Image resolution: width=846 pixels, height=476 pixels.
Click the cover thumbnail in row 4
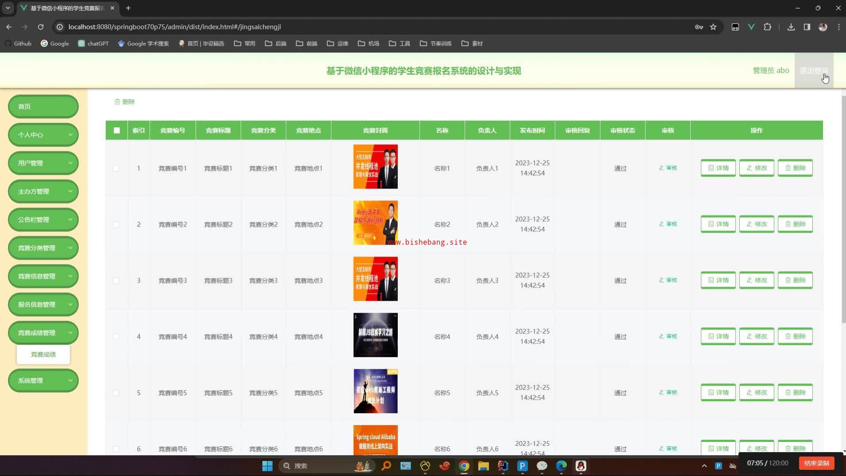[375, 335]
